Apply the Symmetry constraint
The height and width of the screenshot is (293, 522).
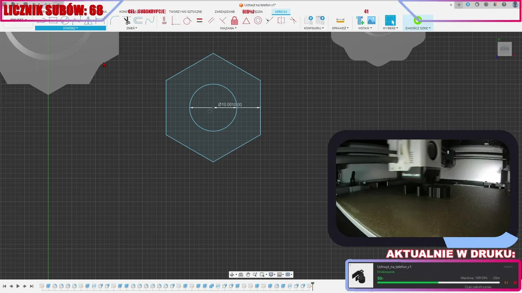point(281,20)
